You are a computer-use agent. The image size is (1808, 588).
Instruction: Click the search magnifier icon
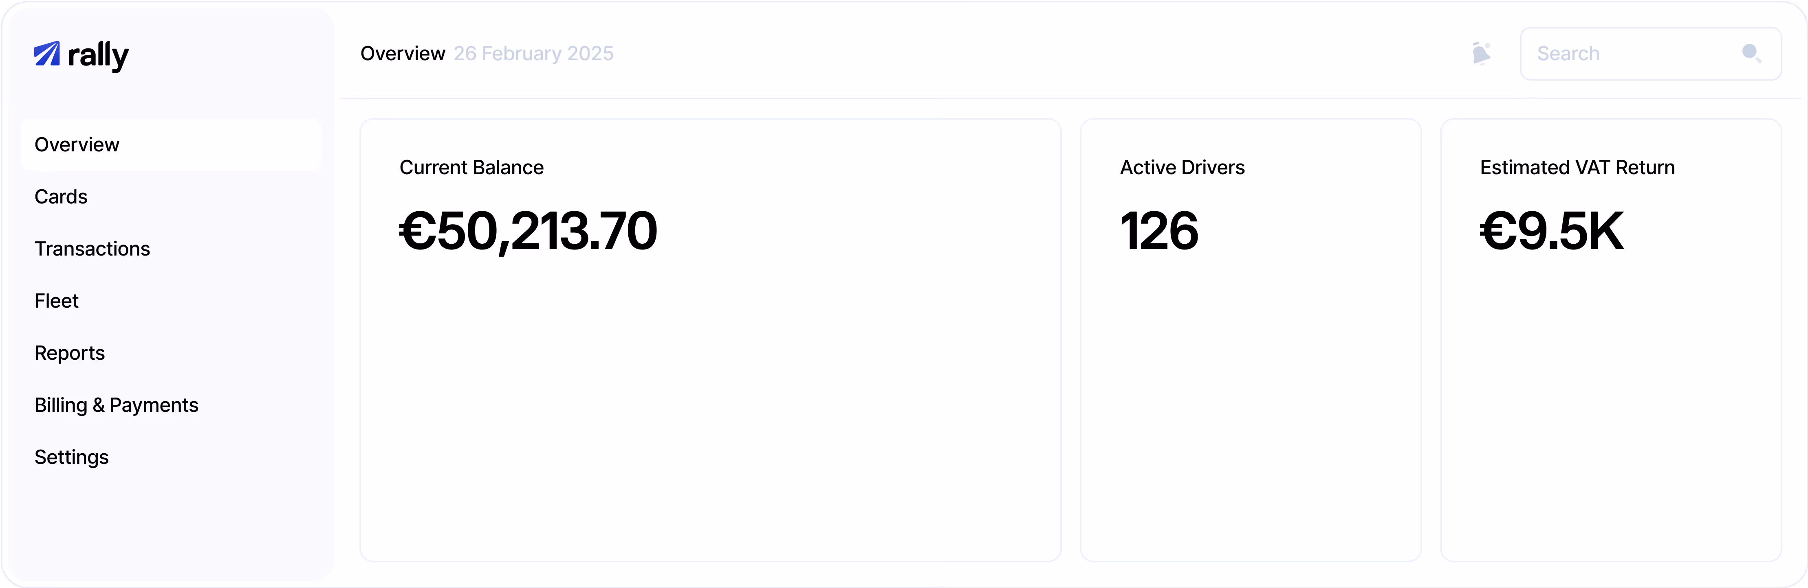[1752, 53]
